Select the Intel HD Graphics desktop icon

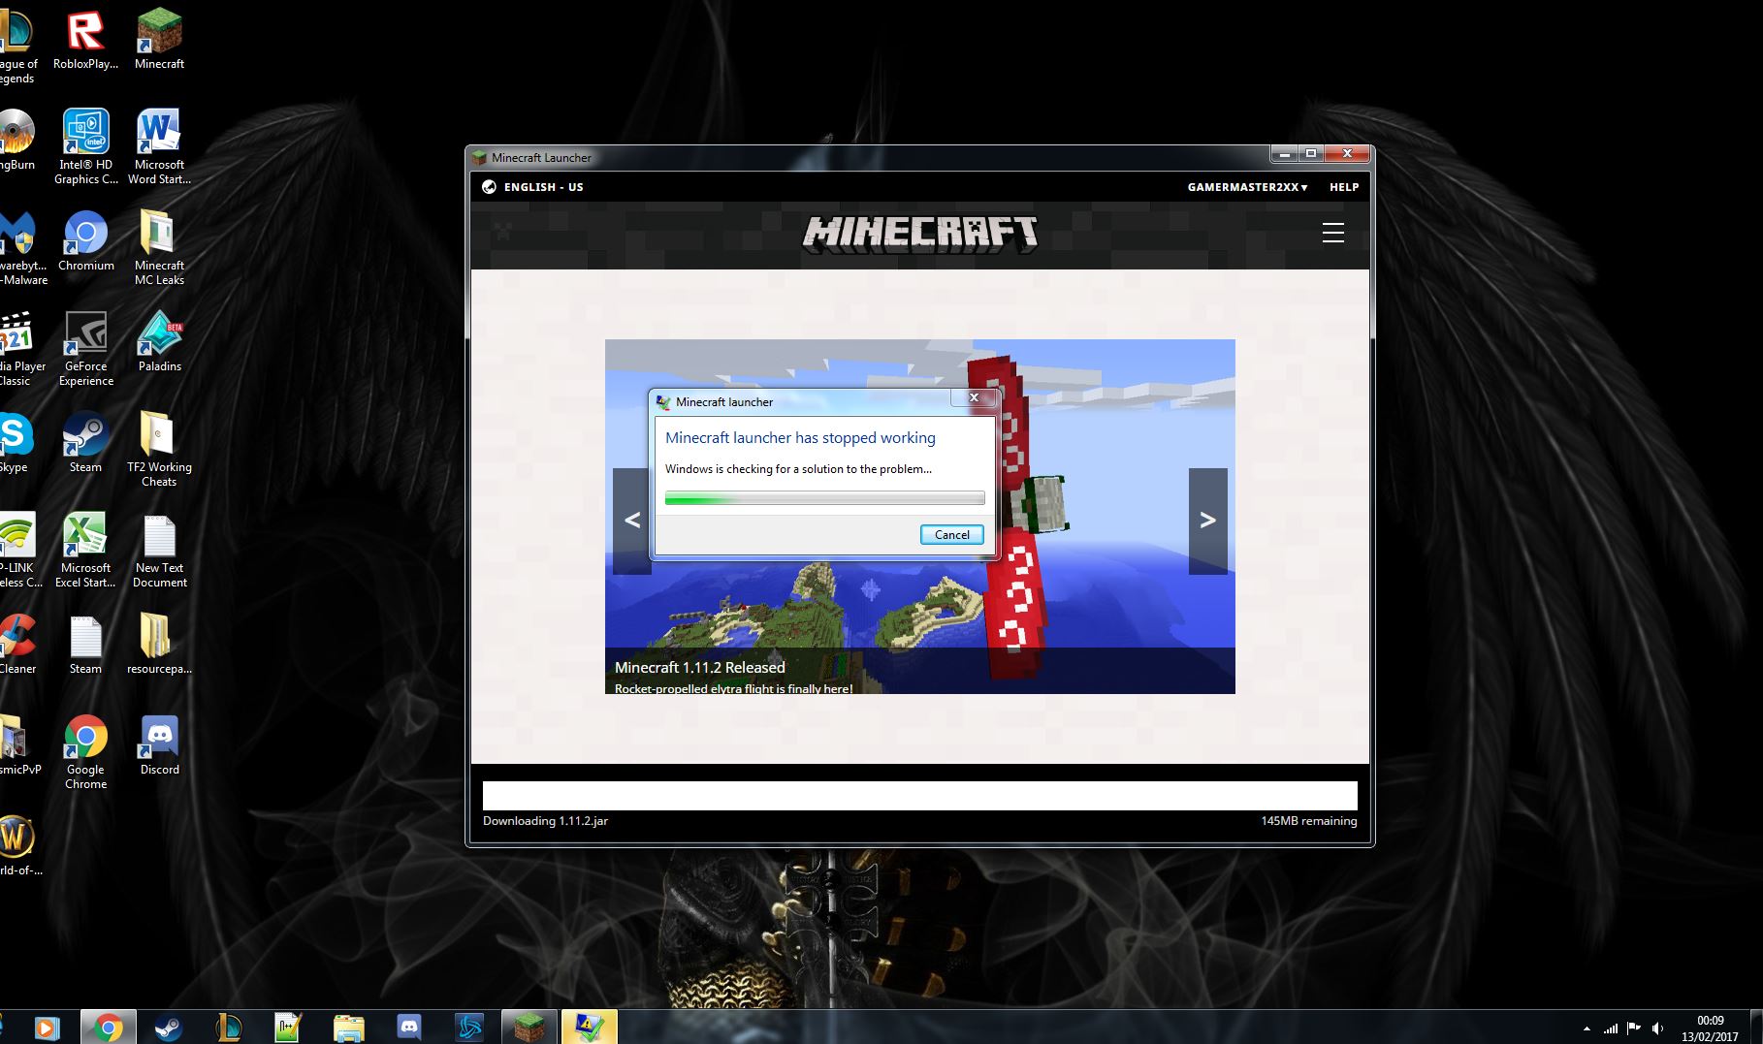coord(85,146)
